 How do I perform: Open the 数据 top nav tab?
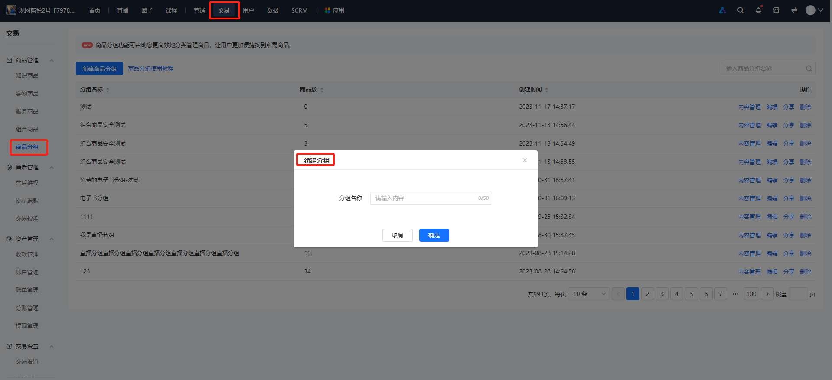click(272, 10)
